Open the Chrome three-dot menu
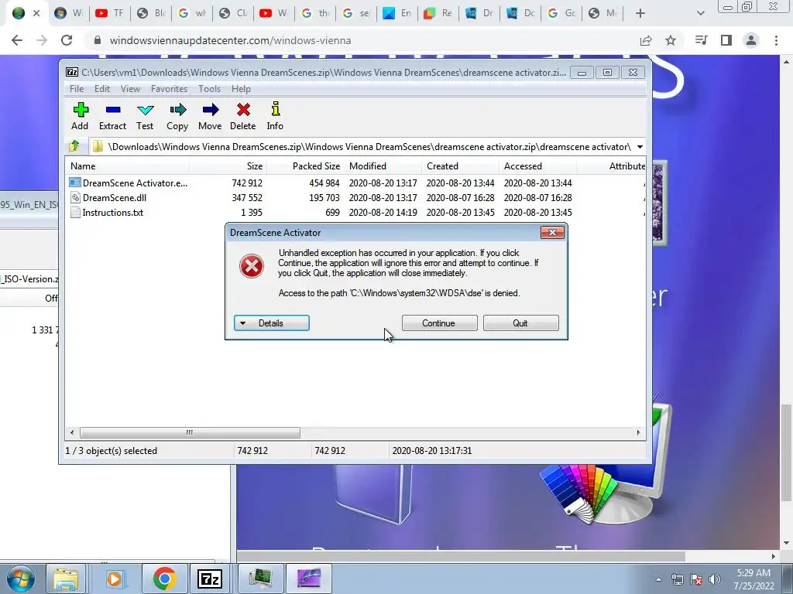 click(x=776, y=40)
